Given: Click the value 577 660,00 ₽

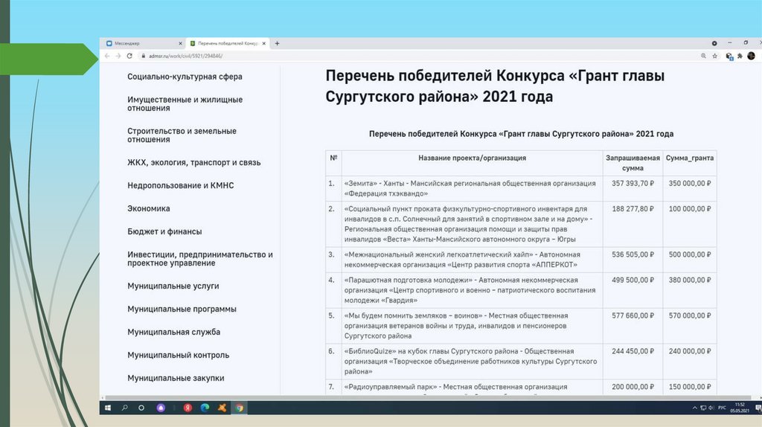Looking at the screenshot, I should click(633, 315).
